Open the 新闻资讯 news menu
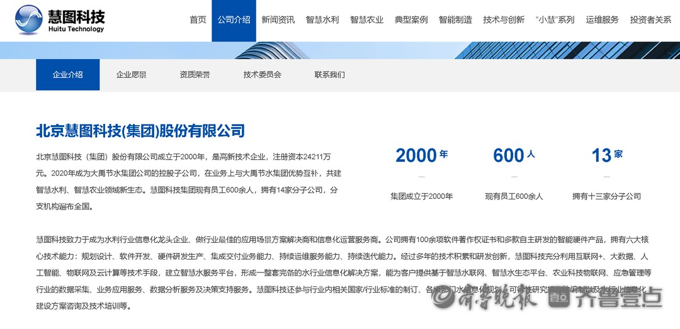 click(278, 20)
